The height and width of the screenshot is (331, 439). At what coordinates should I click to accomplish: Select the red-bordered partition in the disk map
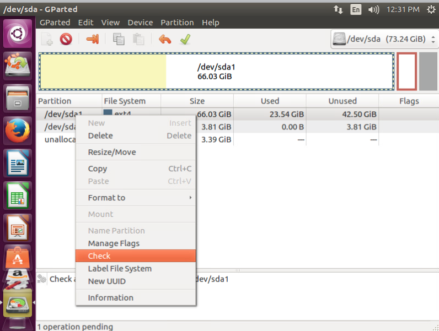406,72
